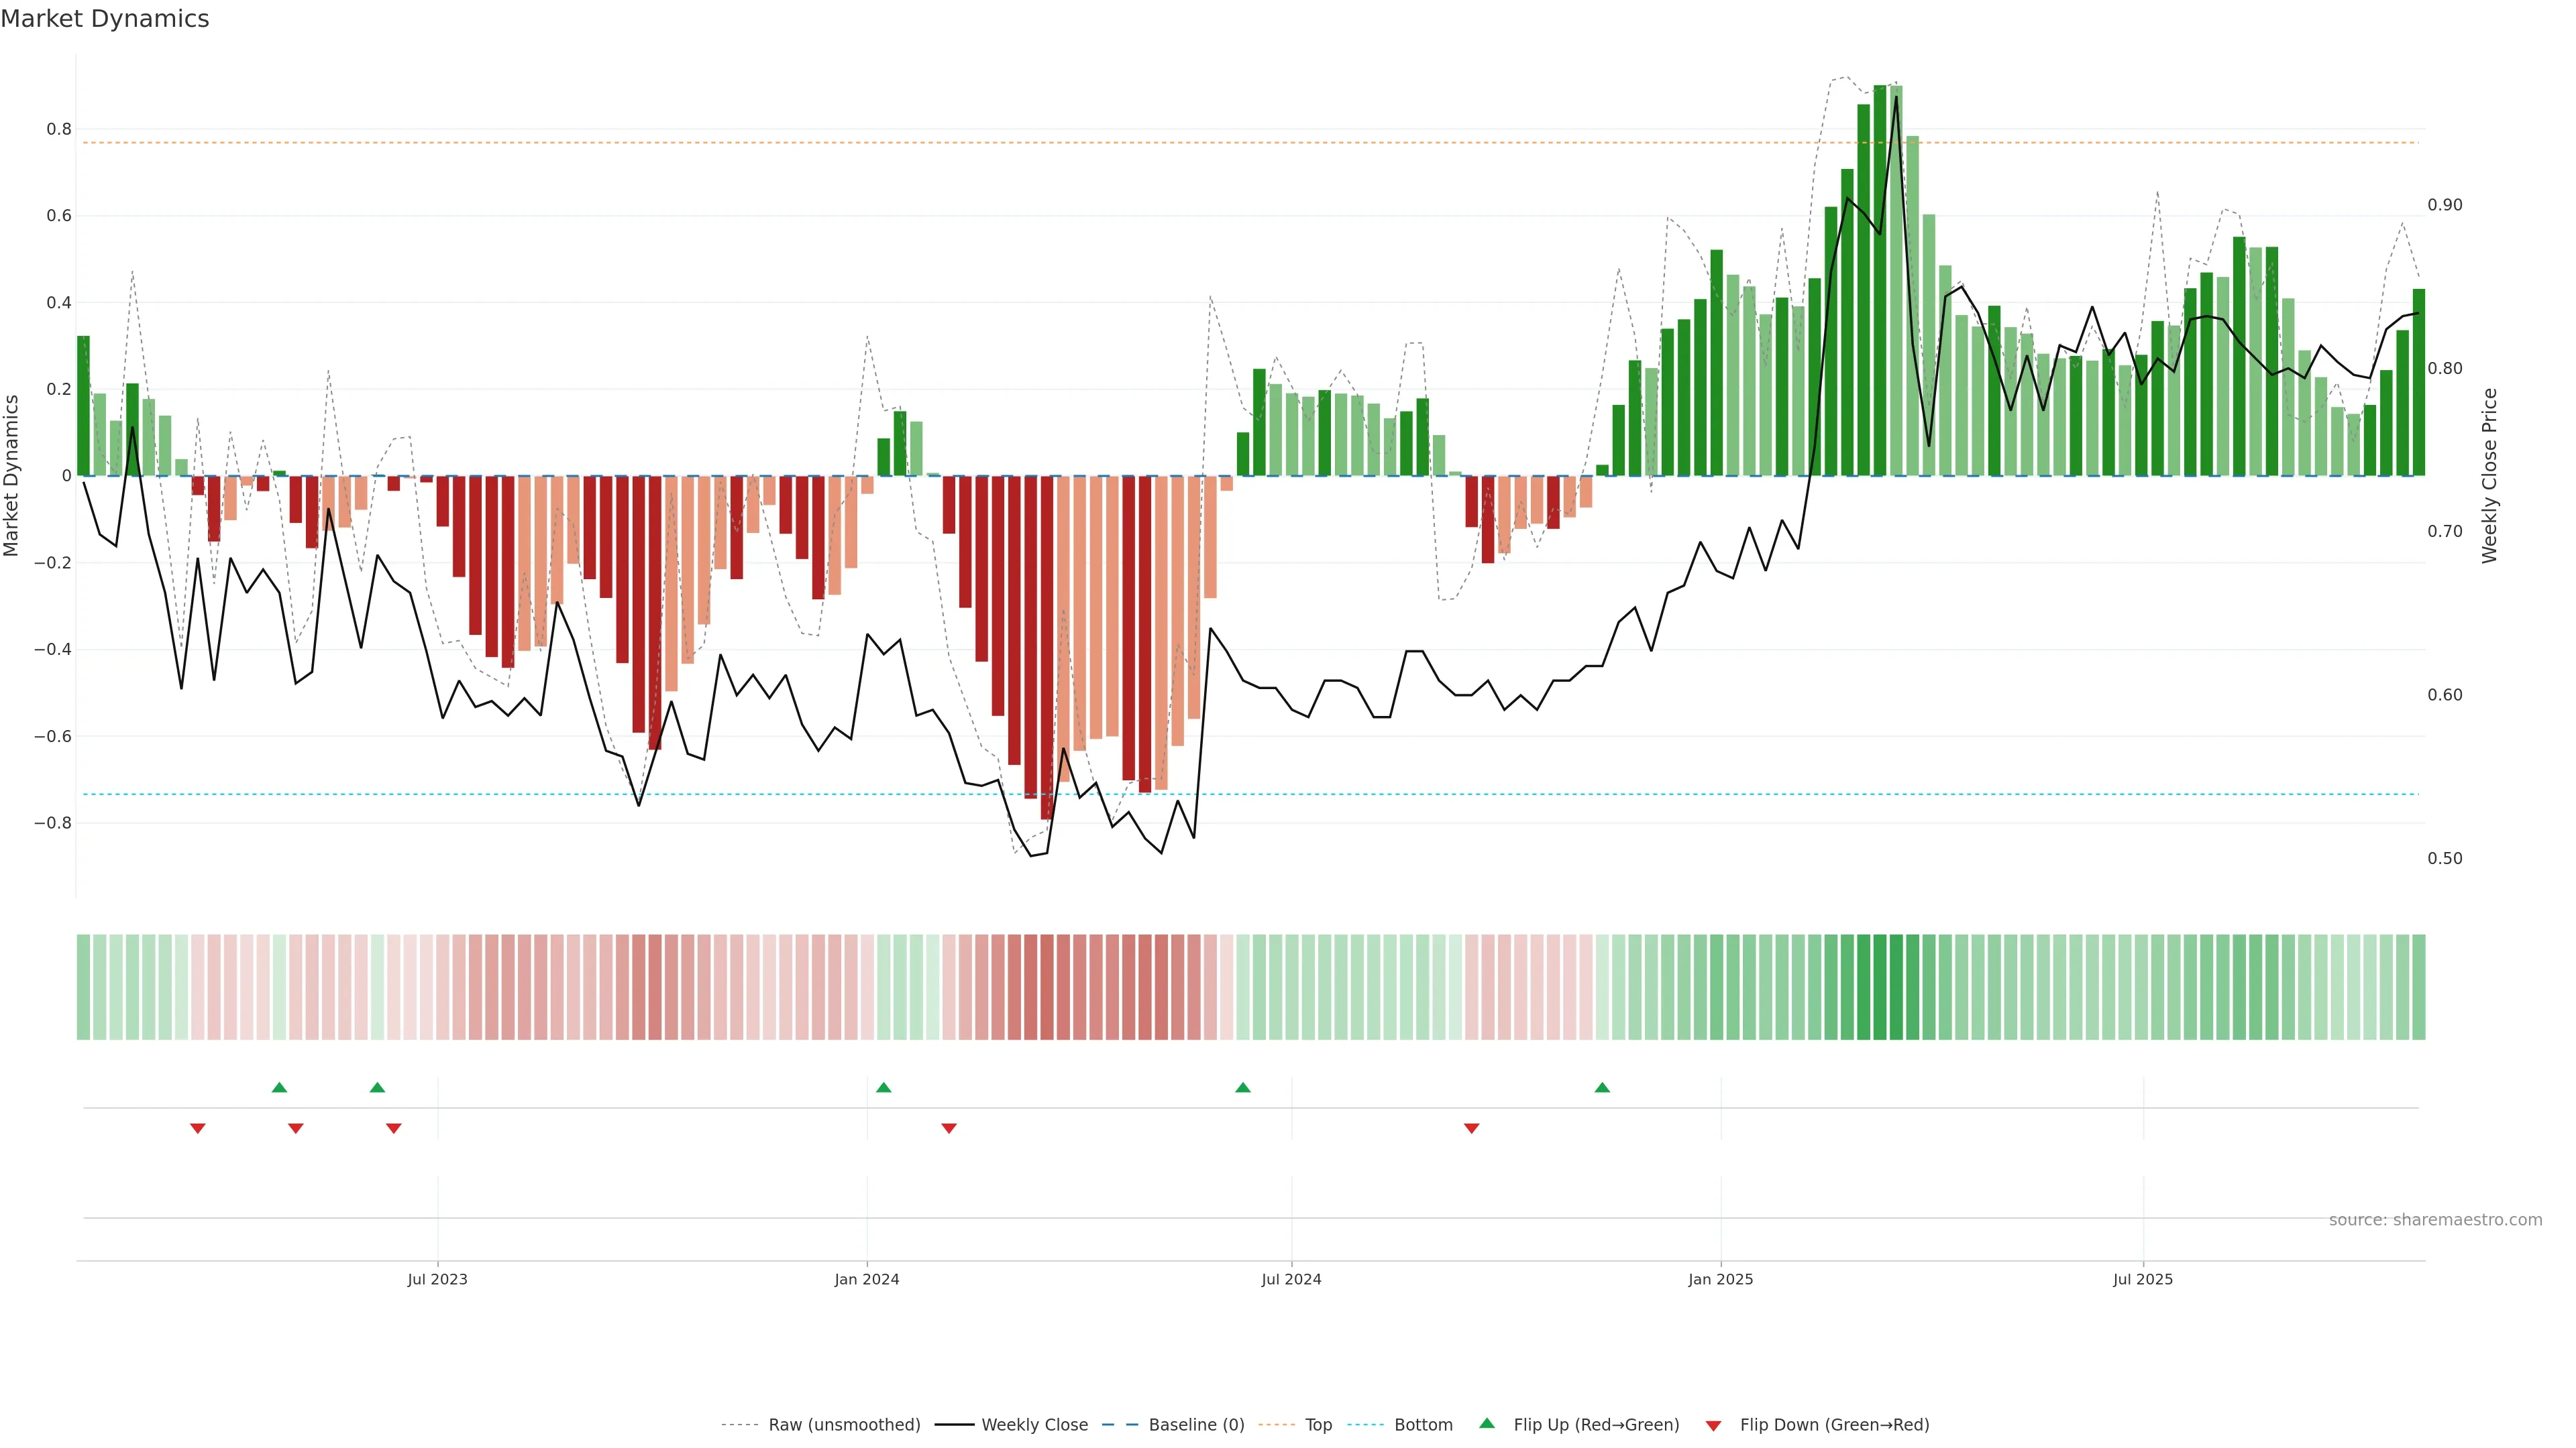2576x1448 pixels.
Task: Click the green triangle icon in the legend
Action: [x=1487, y=1423]
